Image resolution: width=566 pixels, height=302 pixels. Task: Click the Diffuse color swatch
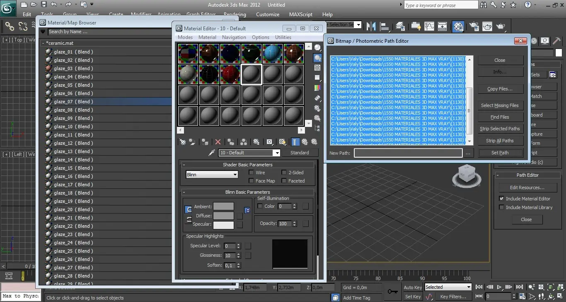(x=224, y=216)
